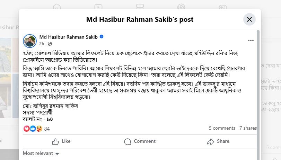
Task: Open author name link Md Hasibur Rahman Sakib
Action: point(69,37)
